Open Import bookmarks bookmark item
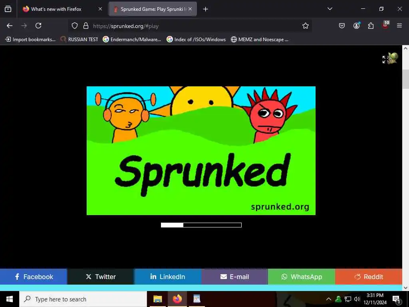The image size is (409, 307). tap(30, 40)
